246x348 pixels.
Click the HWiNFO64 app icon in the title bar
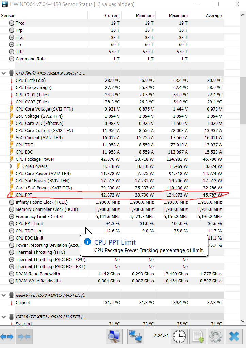click(5, 4)
